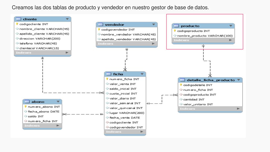This screenshot has width=270, height=152.
Task: Click the diamond icon beside fecha_abono
Action: (26, 111)
